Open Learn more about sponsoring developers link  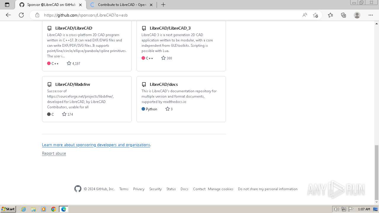96,145
